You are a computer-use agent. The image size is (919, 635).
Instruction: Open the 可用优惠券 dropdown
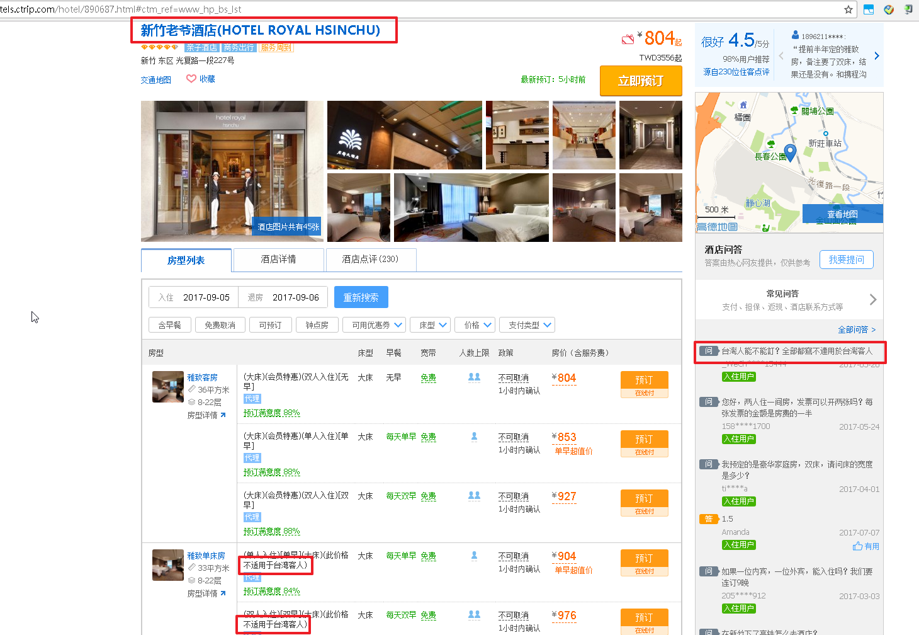[x=375, y=325]
